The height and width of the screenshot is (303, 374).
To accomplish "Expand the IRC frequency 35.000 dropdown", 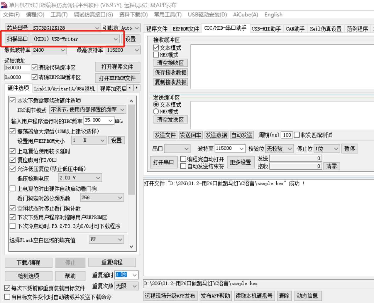I will [x=110, y=120].
